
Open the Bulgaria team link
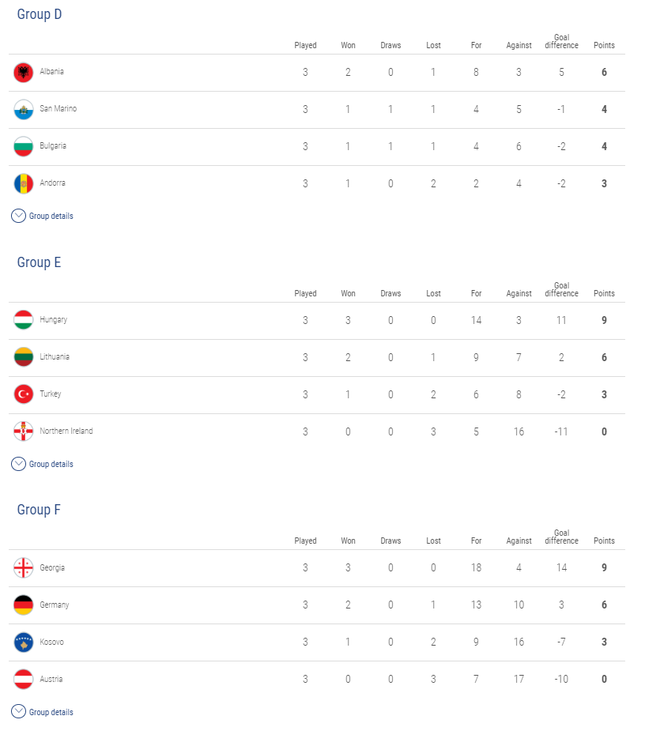[53, 145]
